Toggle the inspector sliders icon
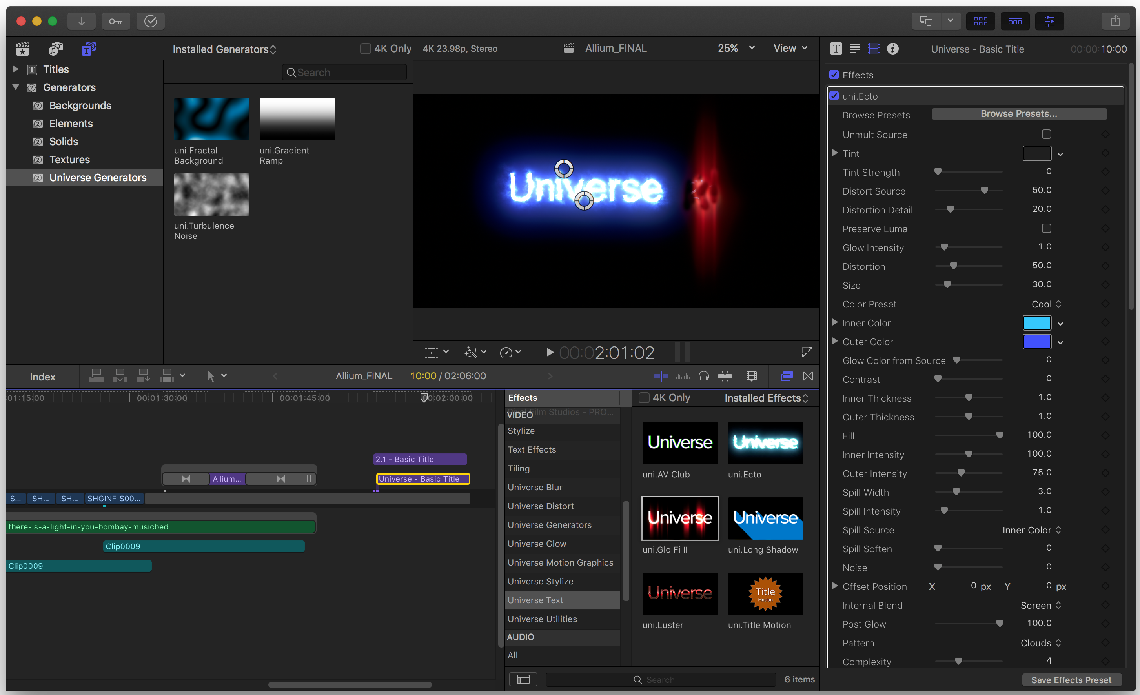The image size is (1140, 695). click(1049, 21)
